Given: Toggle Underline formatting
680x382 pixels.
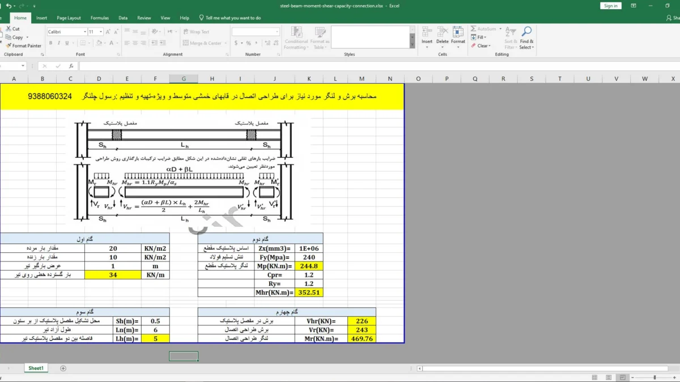Looking at the screenshot, I should (x=67, y=43).
